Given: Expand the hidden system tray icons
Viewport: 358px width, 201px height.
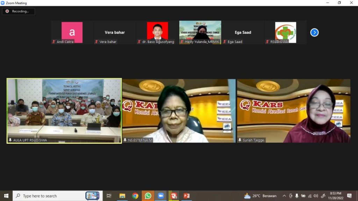Looking at the screenshot, I should click(x=284, y=196).
